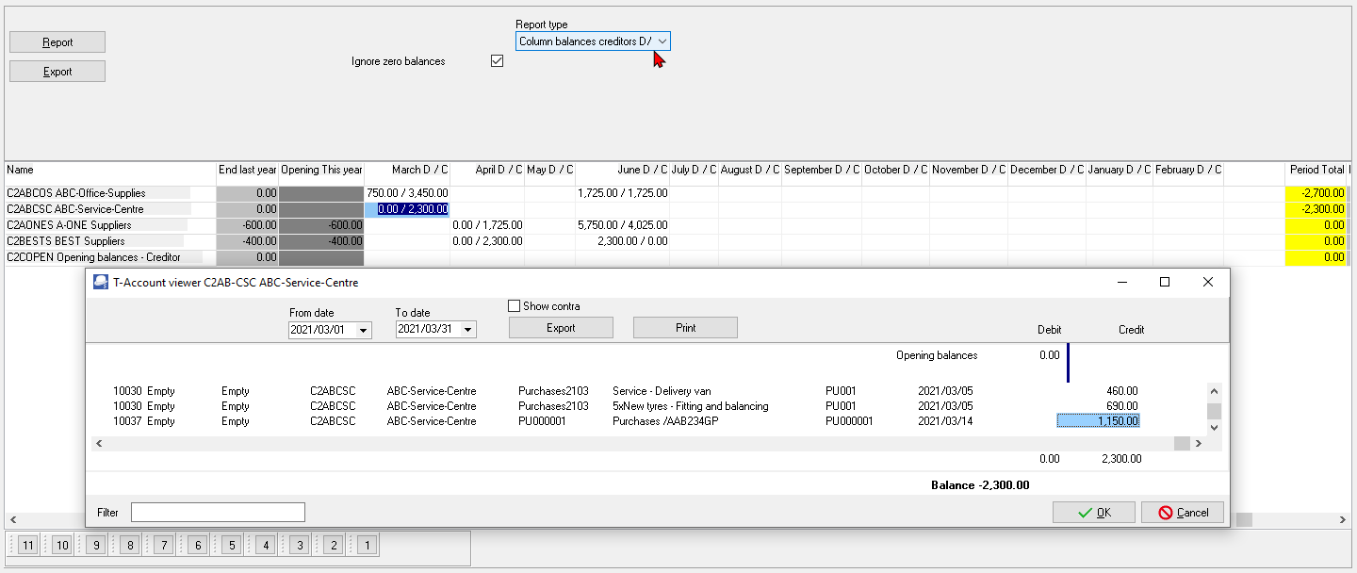The width and height of the screenshot is (1357, 573).
Task: Uncheck the Ignore zero balances checkbox
Action: tap(498, 61)
